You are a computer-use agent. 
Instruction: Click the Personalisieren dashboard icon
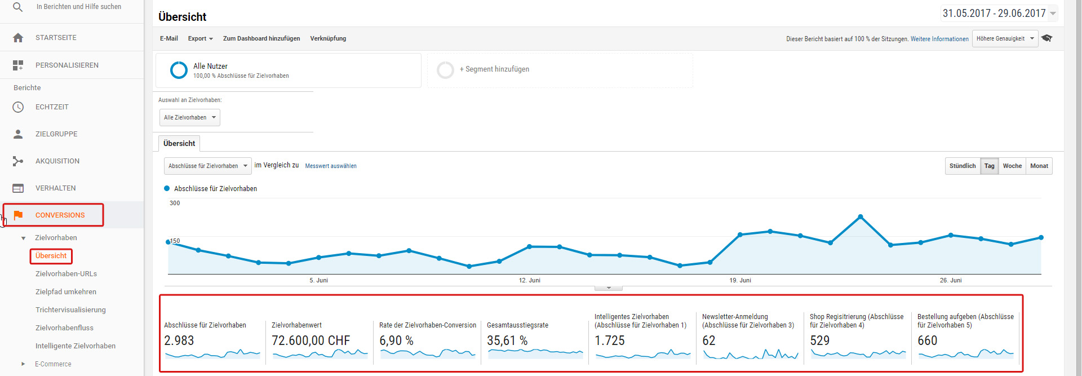click(x=18, y=65)
